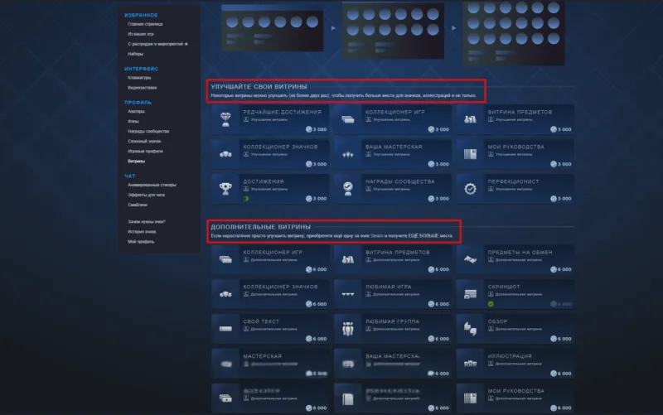Image resolution: width=663 pixels, height=415 pixels.
Task: Click the diamond trophy icon for Редчайшие достижения
Action: [x=225, y=119]
